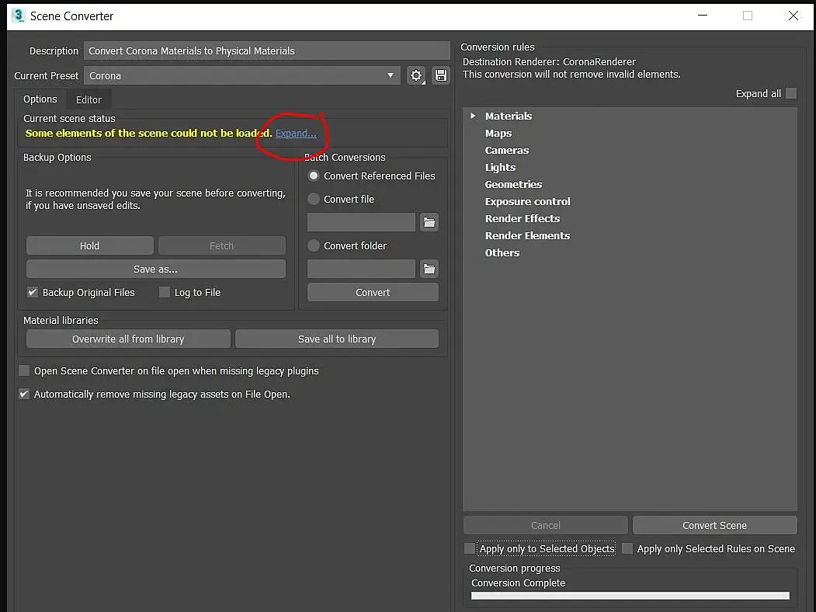The image size is (816, 612).
Task: Click the Convert Scene button
Action: pos(714,526)
